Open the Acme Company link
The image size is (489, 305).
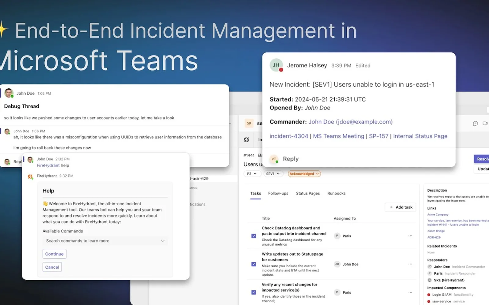(438, 214)
